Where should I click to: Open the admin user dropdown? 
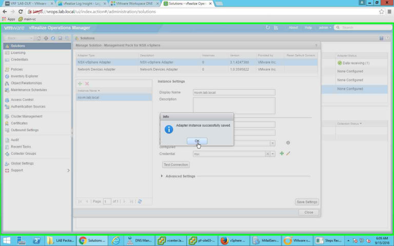325,28
